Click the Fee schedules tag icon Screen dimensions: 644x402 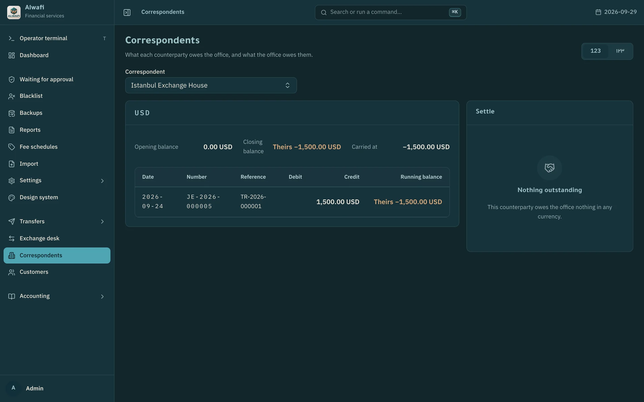[11, 147]
